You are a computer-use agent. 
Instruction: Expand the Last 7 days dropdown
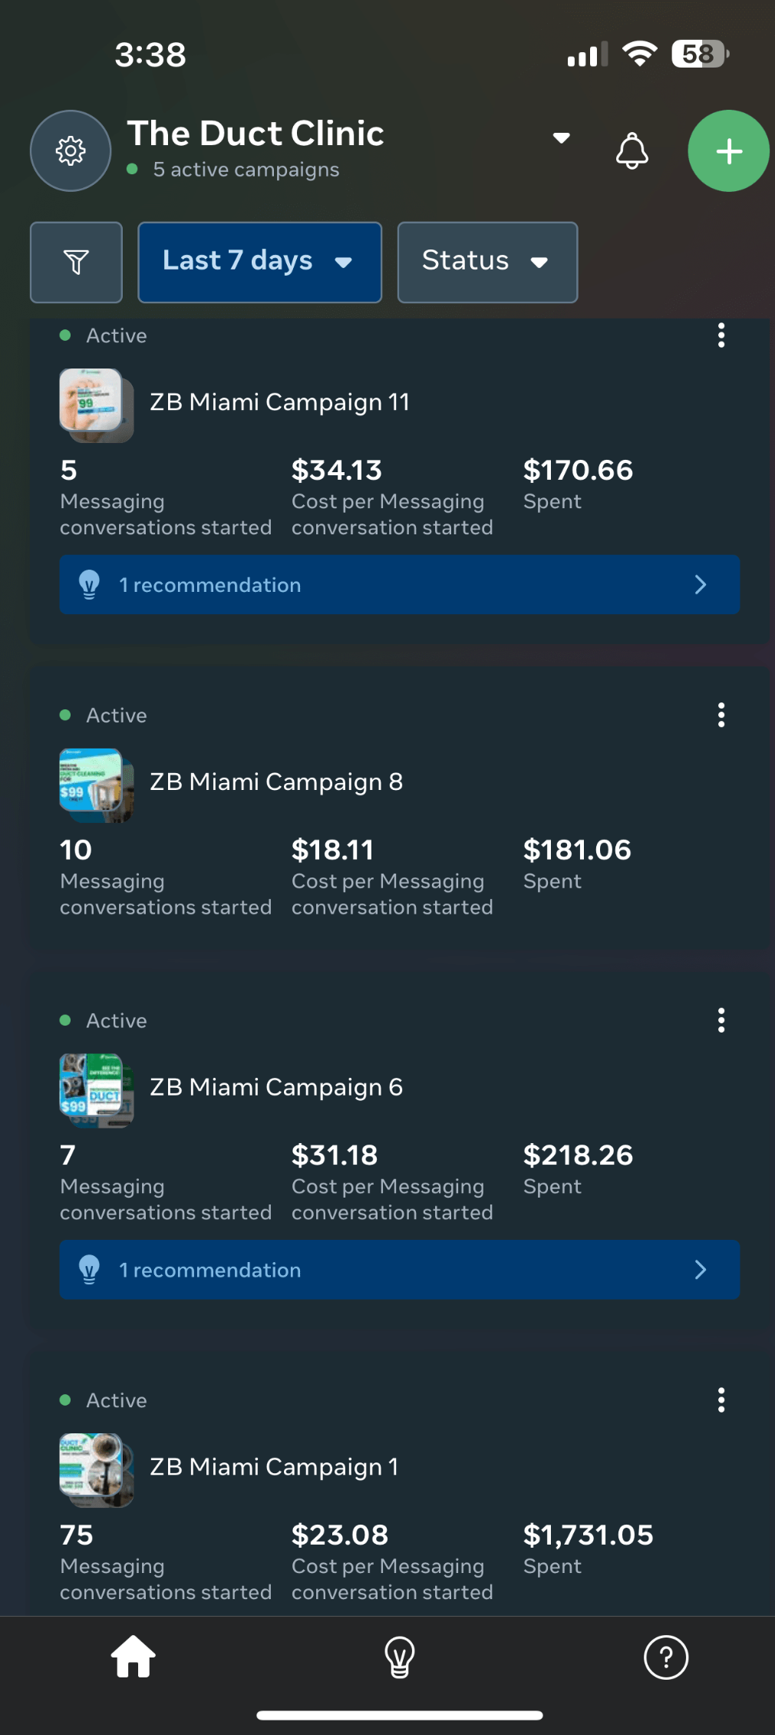pyautogui.click(x=259, y=263)
